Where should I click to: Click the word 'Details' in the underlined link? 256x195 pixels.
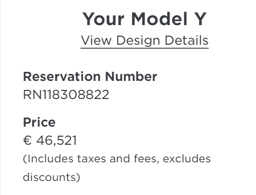point(187,40)
